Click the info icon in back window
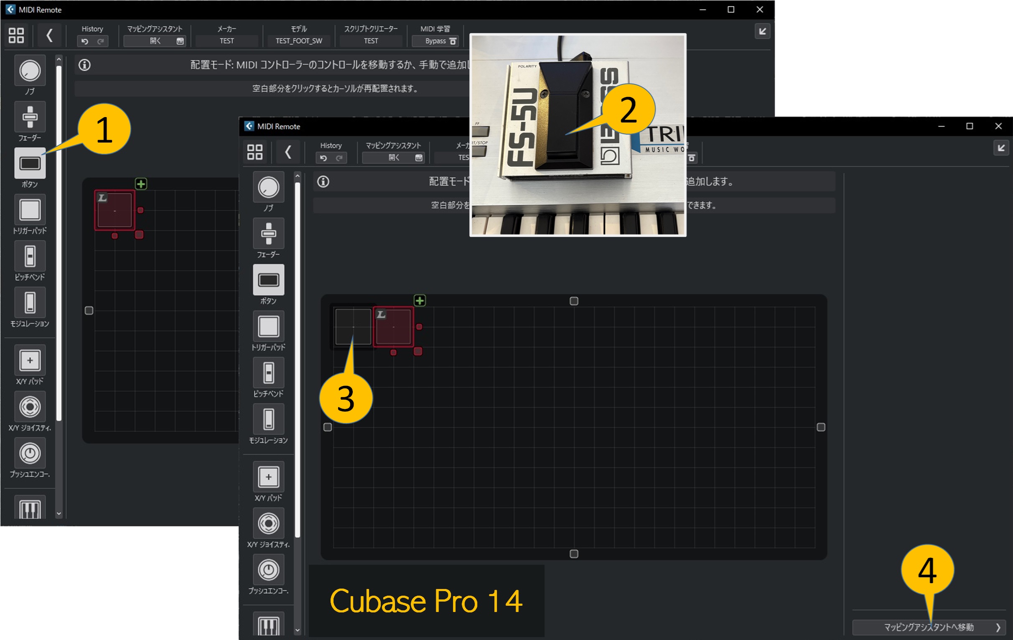Screen dimensions: 1013x640 (84, 65)
